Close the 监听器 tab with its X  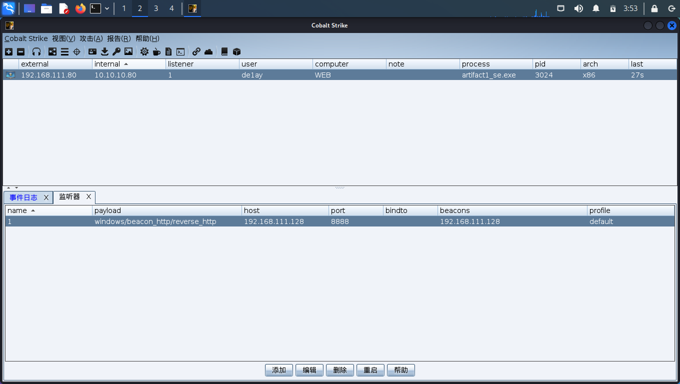(x=88, y=197)
